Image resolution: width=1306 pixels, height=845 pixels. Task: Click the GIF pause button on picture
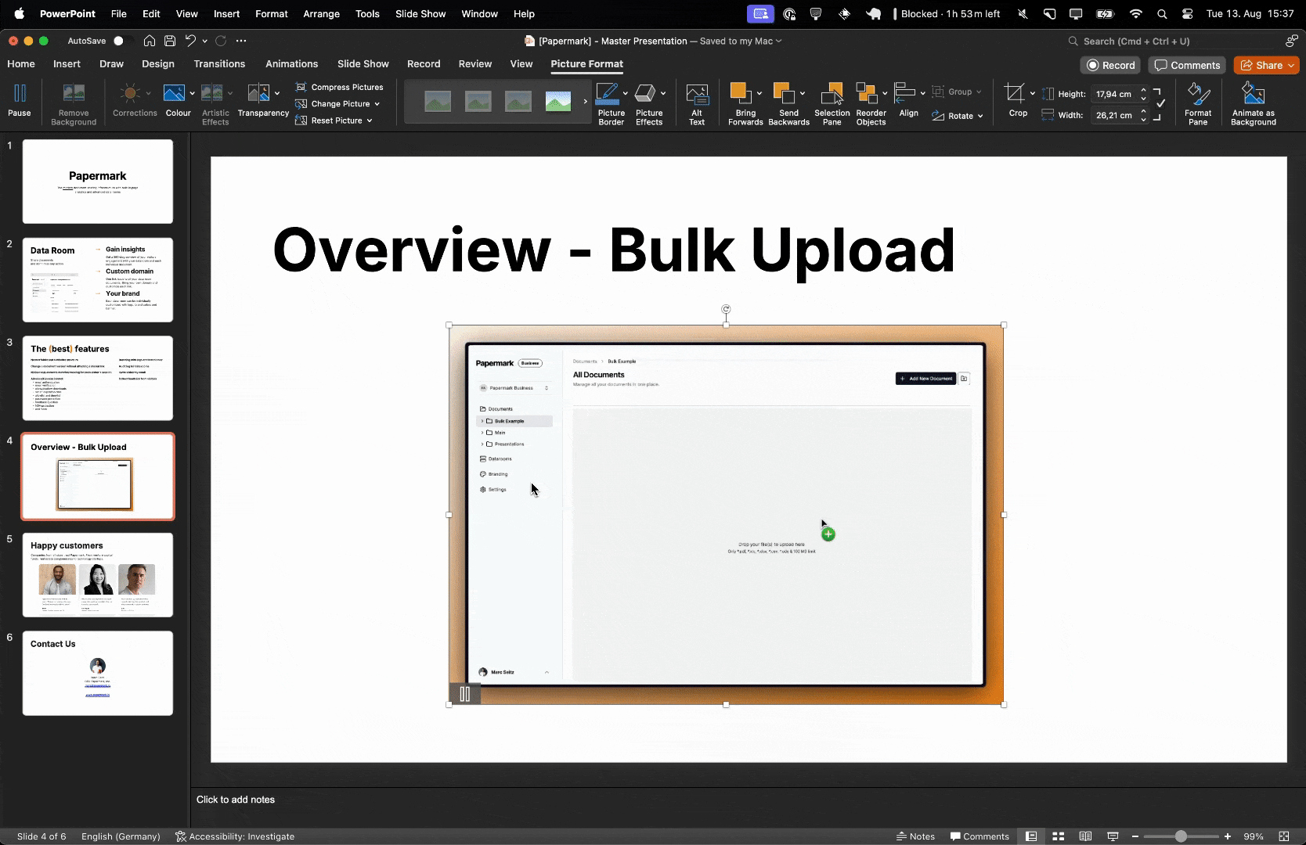tap(464, 693)
